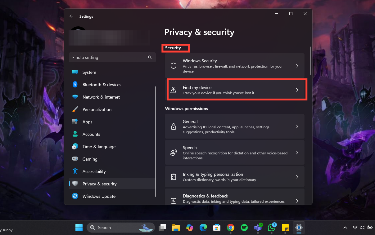This screenshot has width=375, height=235.
Task: Click the System monitor icon in the sidebar
Action: click(x=75, y=72)
